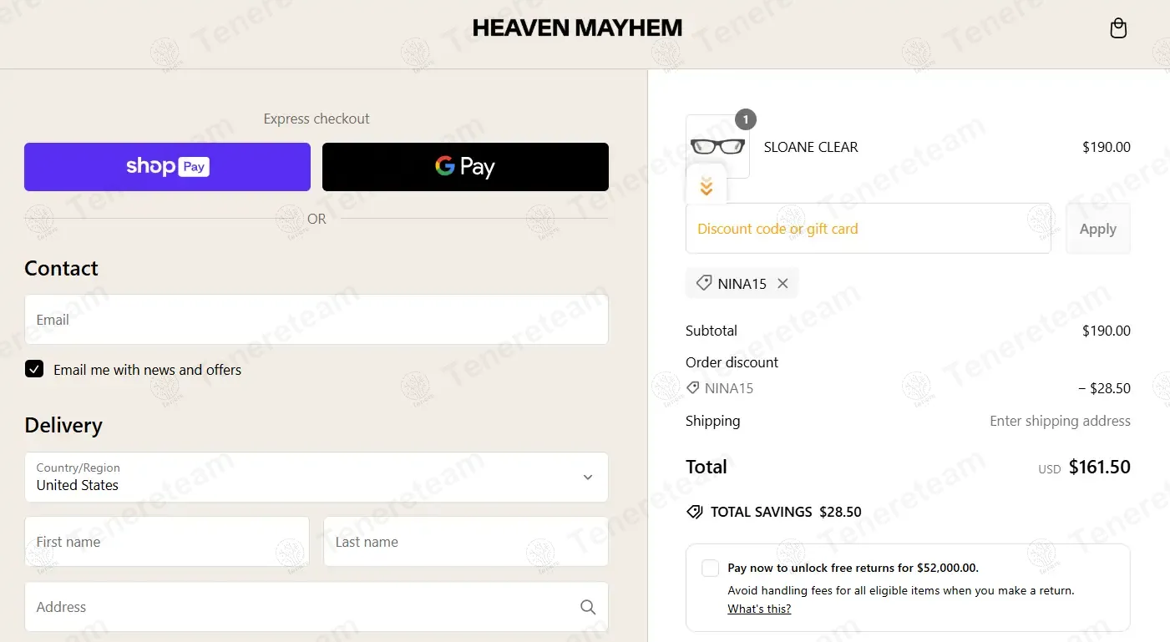Screen dimensions: 1170x642
Task: Open the shopping bag cart icon
Action: coord(1118,28)
